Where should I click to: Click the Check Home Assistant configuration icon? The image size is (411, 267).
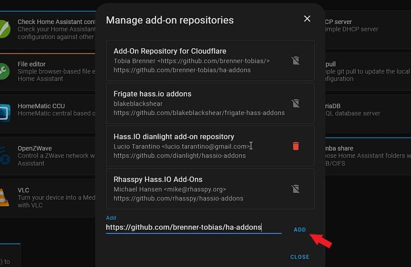tap(4, 29)
